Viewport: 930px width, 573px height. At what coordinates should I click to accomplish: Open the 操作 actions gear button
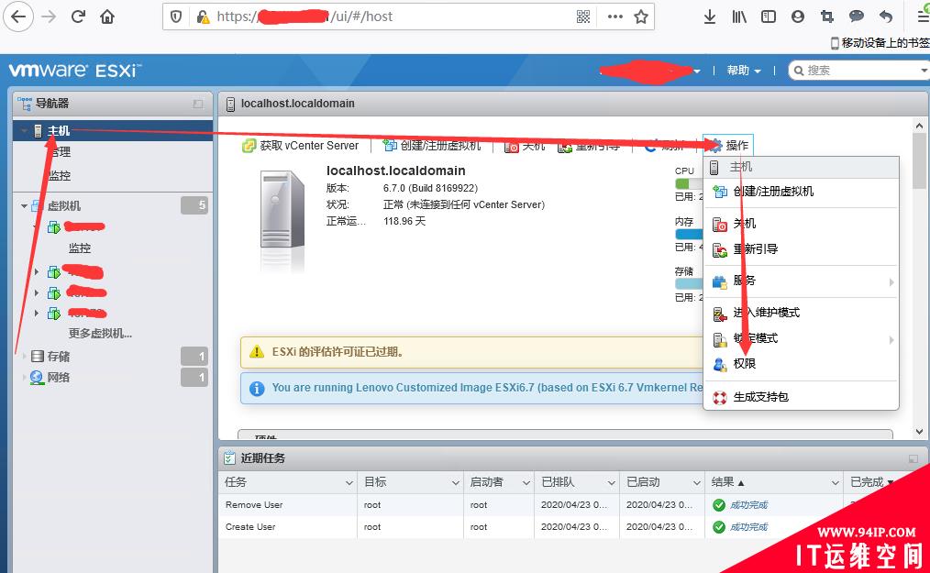(x=728, y=146)
